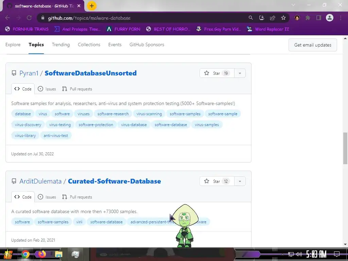Close the software-database GitHub tab

click(79, 6)
